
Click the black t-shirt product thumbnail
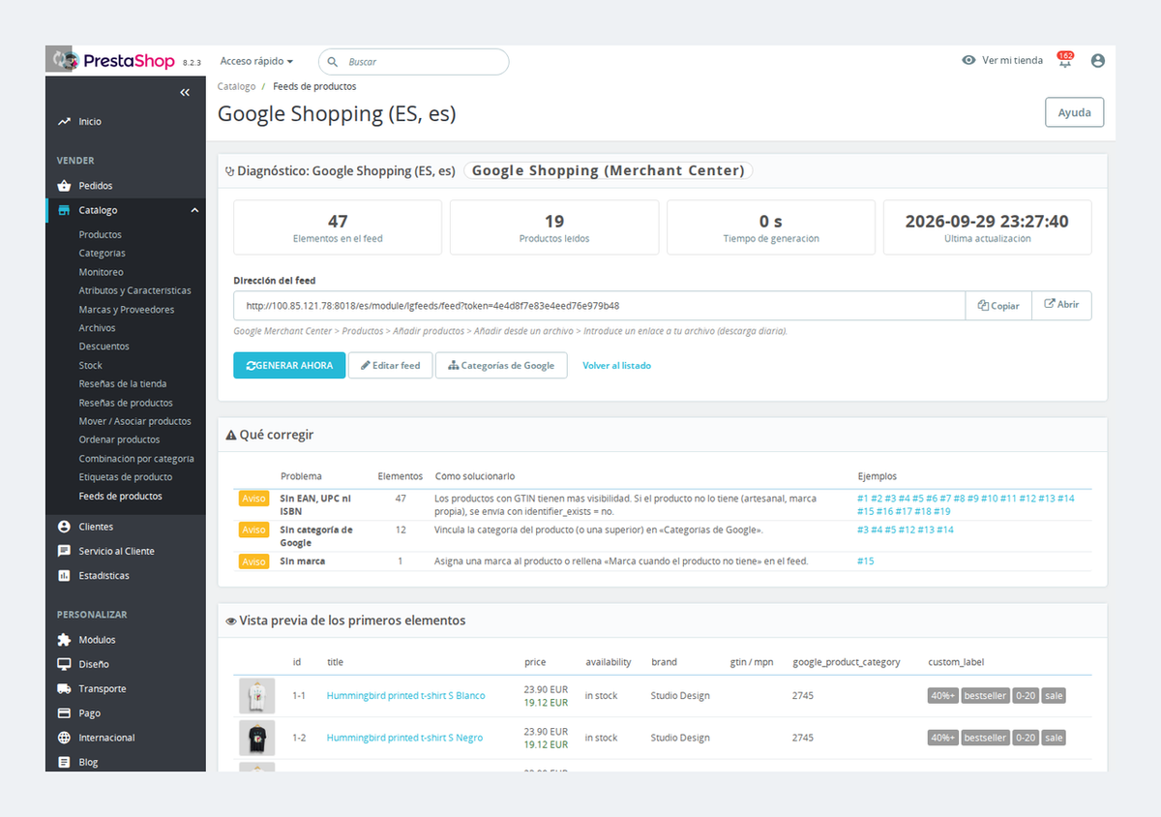pos(256,738)
